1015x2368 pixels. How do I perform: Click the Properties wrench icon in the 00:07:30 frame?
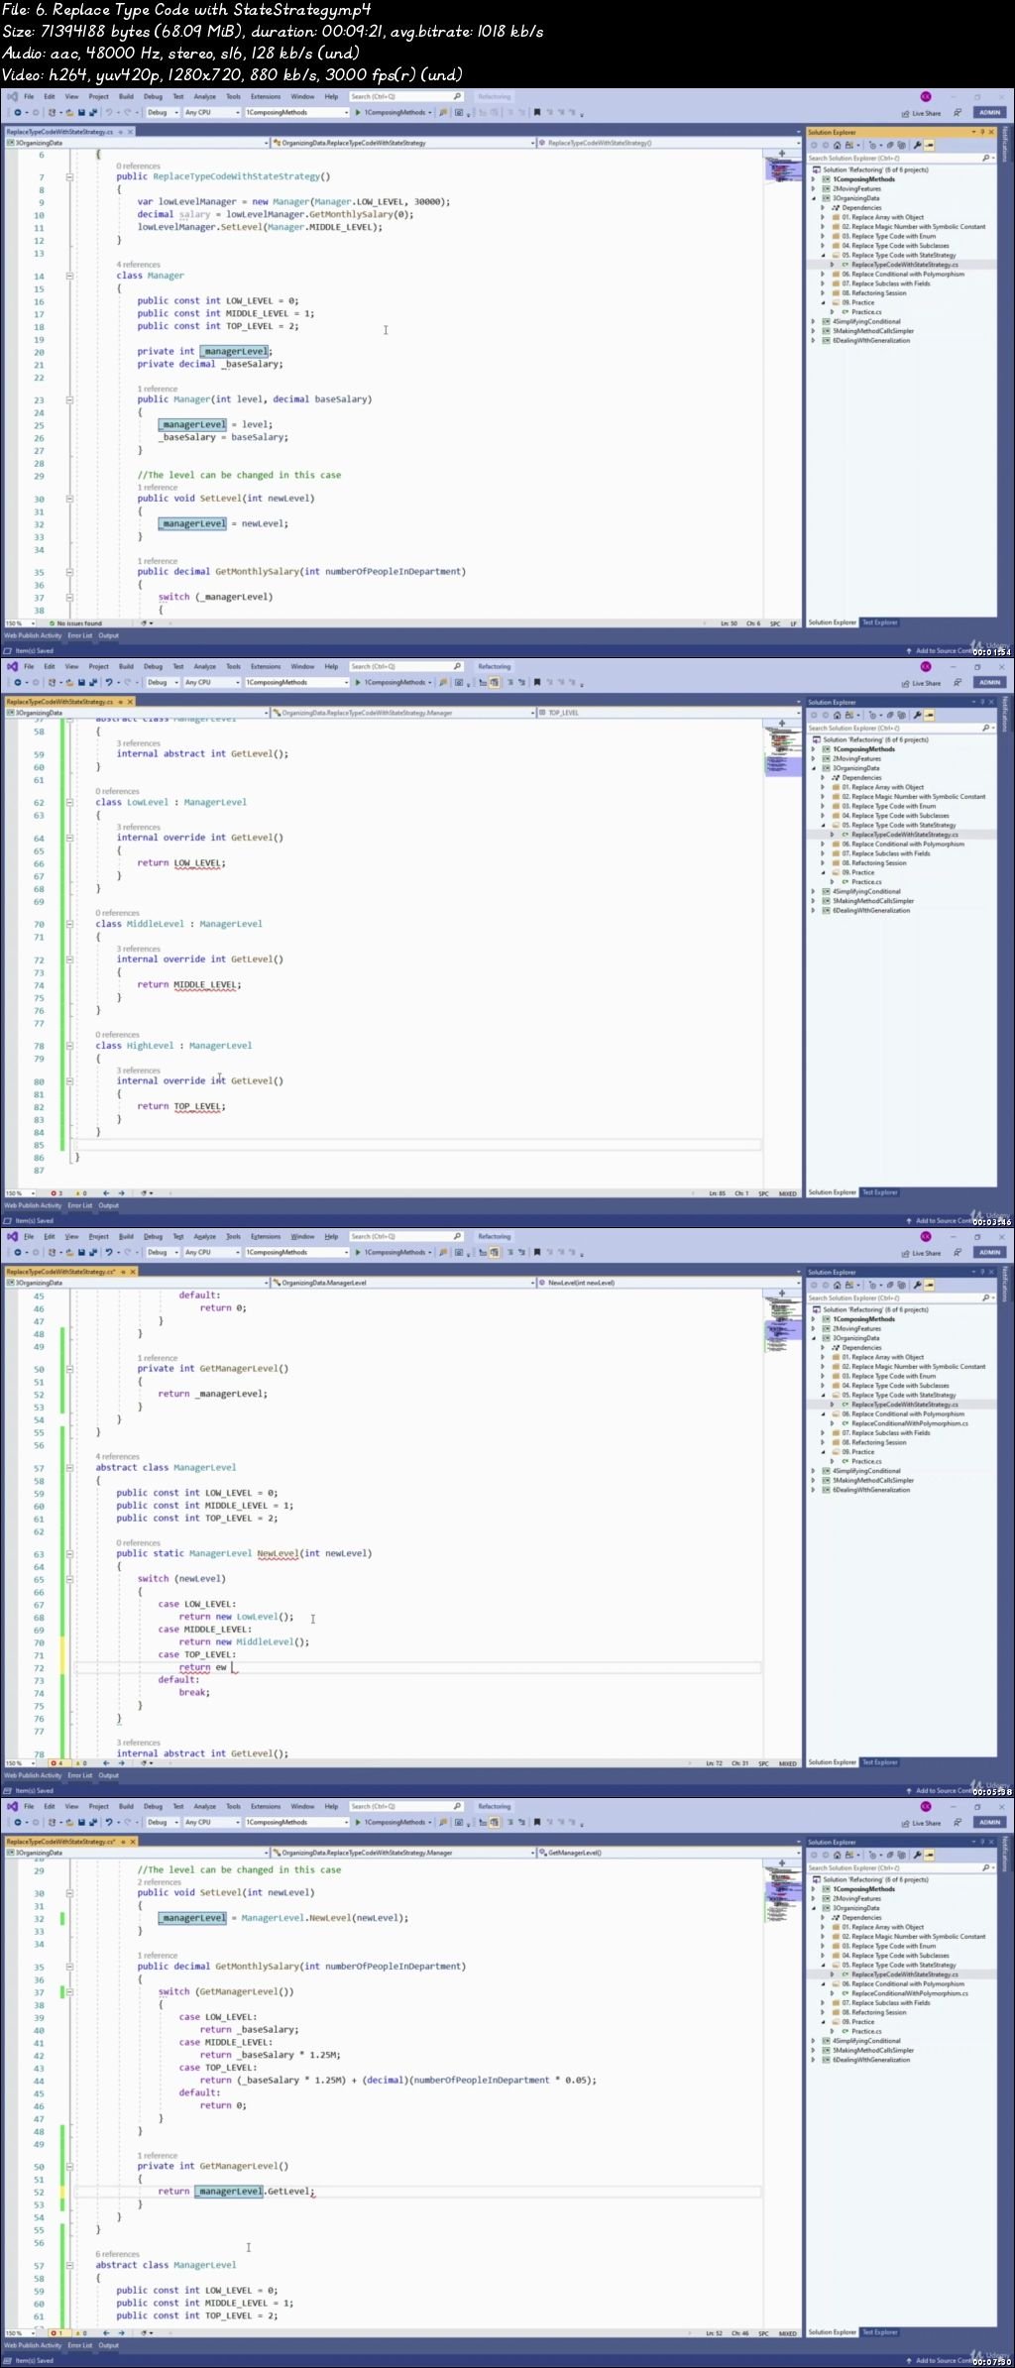pos(917,1856)
